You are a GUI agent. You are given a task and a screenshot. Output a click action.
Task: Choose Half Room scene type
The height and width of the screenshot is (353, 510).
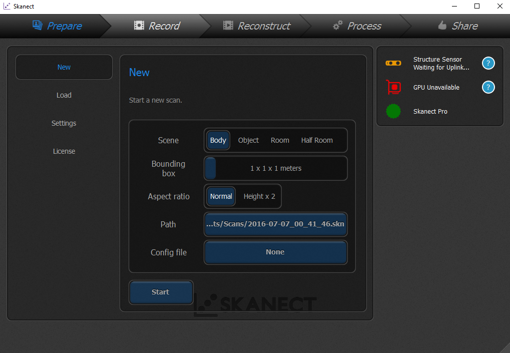(x=317, y=140)
